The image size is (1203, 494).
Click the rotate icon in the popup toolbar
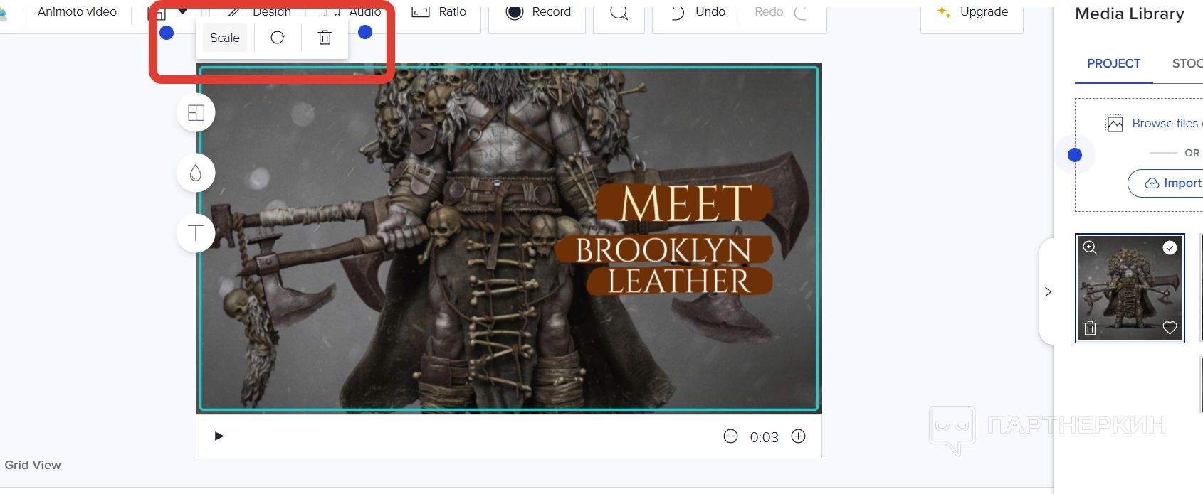pyautogui.click(x=278, y=38)
